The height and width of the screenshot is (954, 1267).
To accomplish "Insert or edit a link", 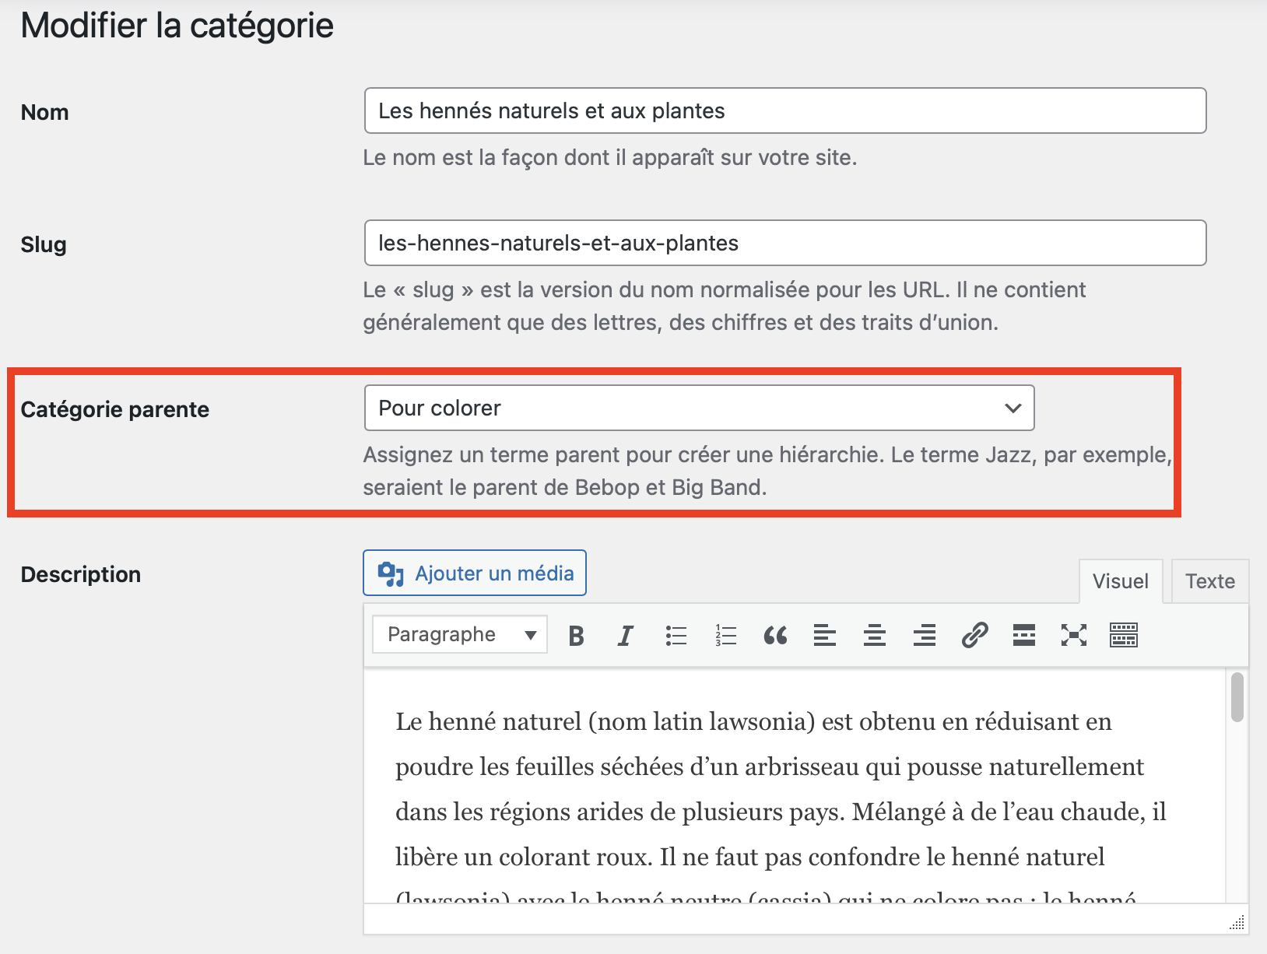I will point(974,636).
